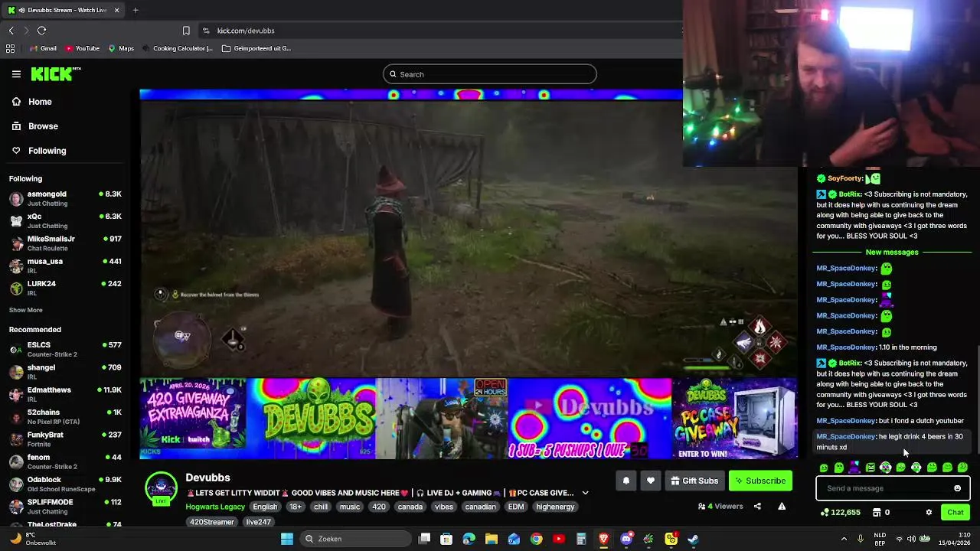
Task: Send the chat message with Chat button
Action: (955, 512)
